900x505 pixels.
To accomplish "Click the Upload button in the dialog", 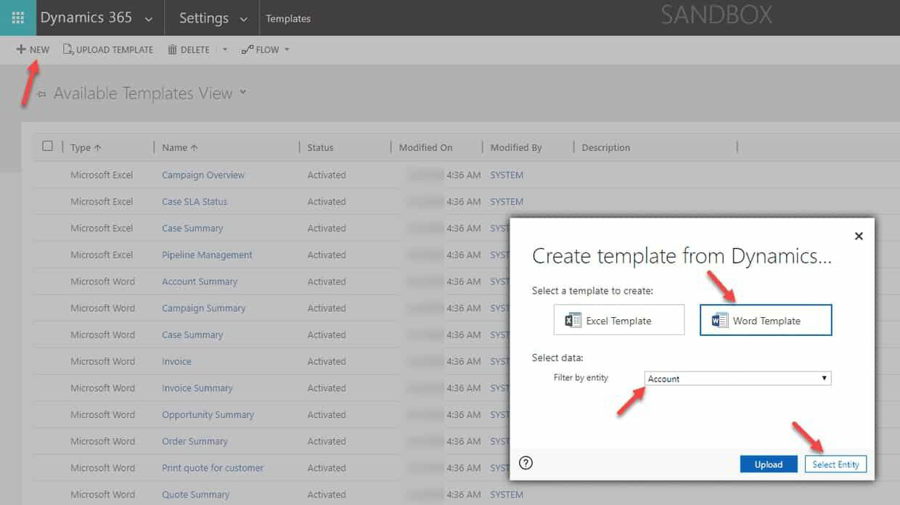I will (x=769, y=463).
